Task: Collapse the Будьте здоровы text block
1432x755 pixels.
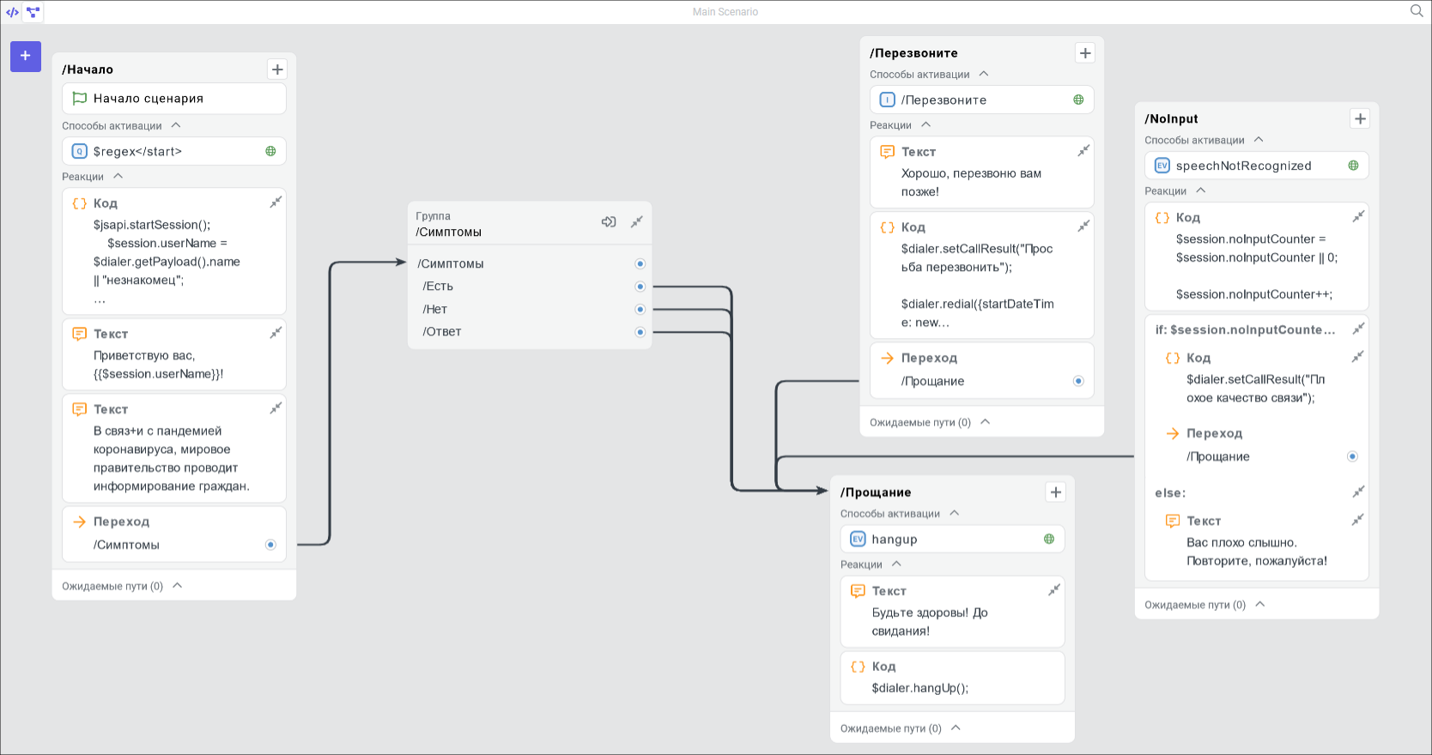Action: click(1054, 590)
